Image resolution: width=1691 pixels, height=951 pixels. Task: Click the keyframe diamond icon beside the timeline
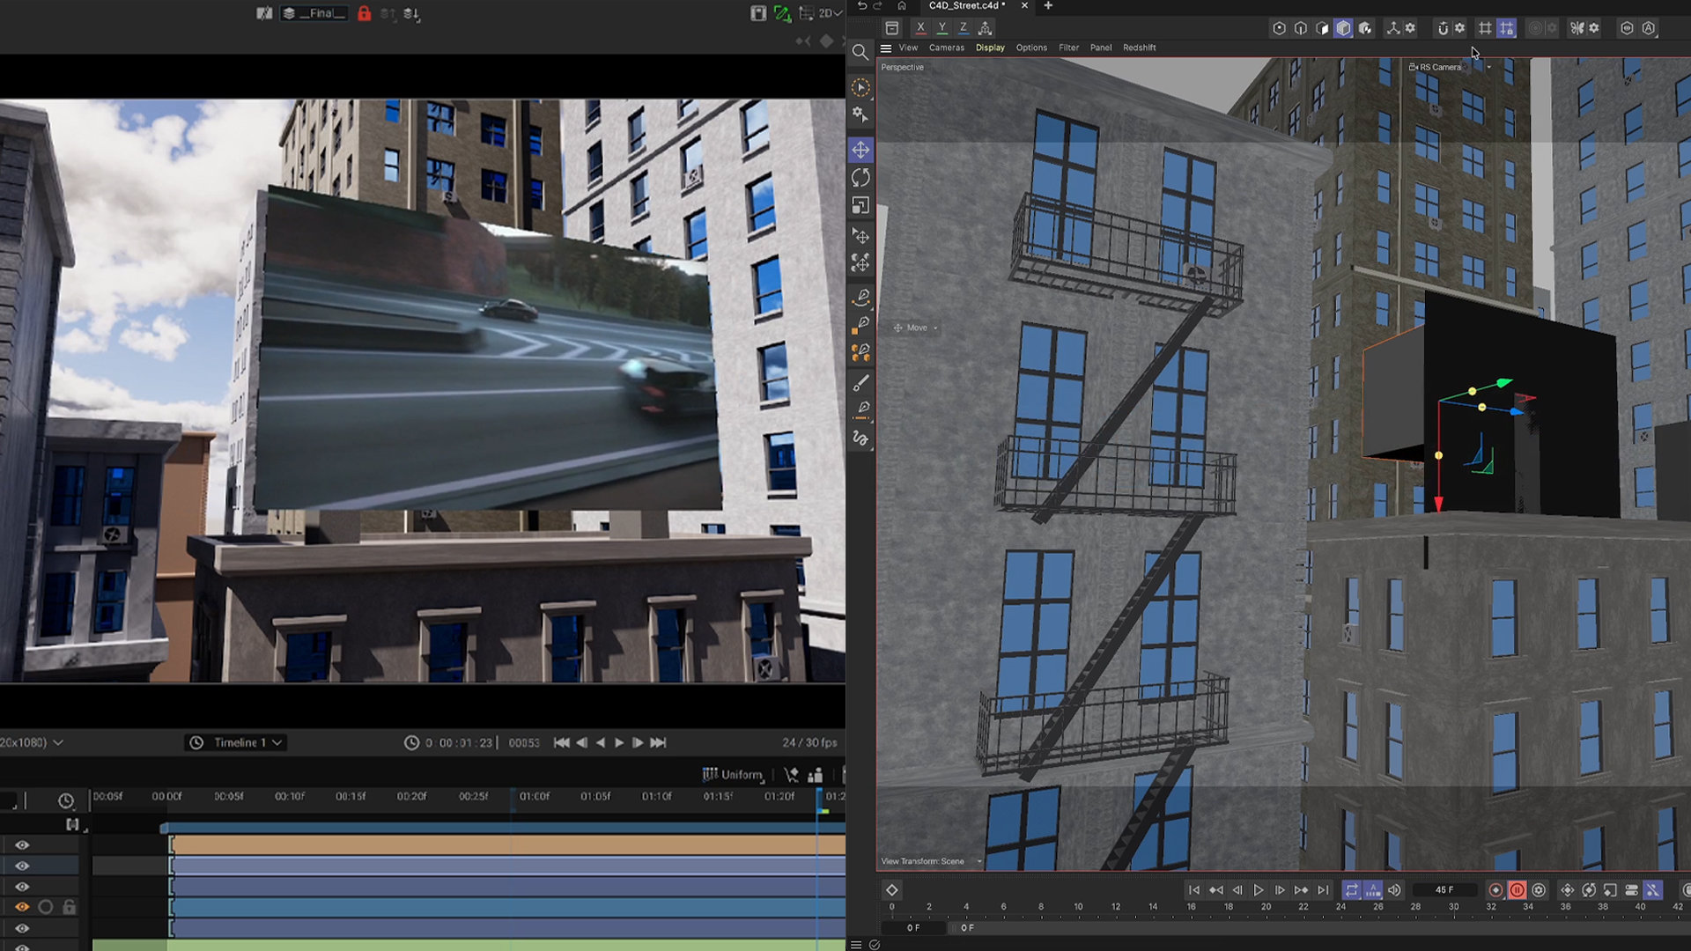(891, 890)
